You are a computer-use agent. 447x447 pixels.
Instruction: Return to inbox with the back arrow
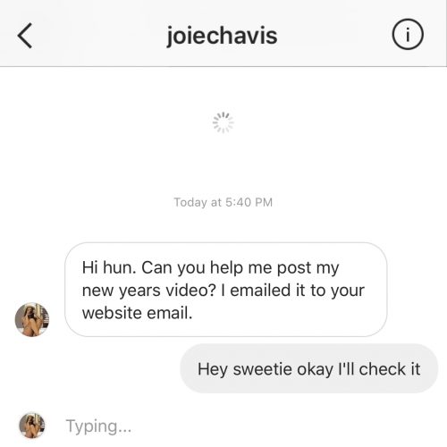click(x=25, y=36)
